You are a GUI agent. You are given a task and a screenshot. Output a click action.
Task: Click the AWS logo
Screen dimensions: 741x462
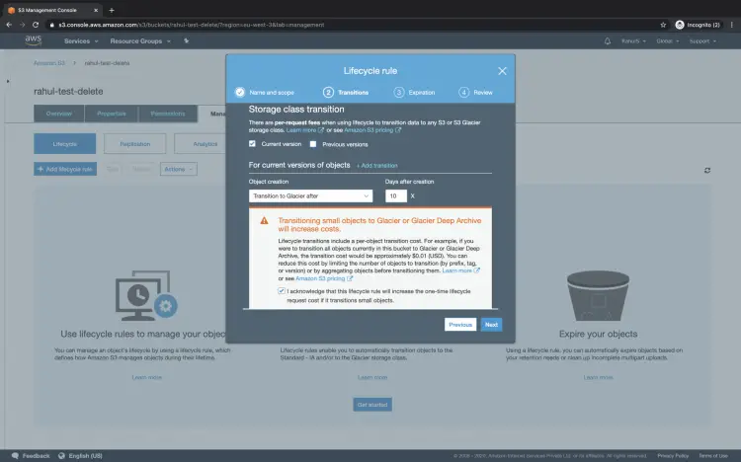point(33,40)
